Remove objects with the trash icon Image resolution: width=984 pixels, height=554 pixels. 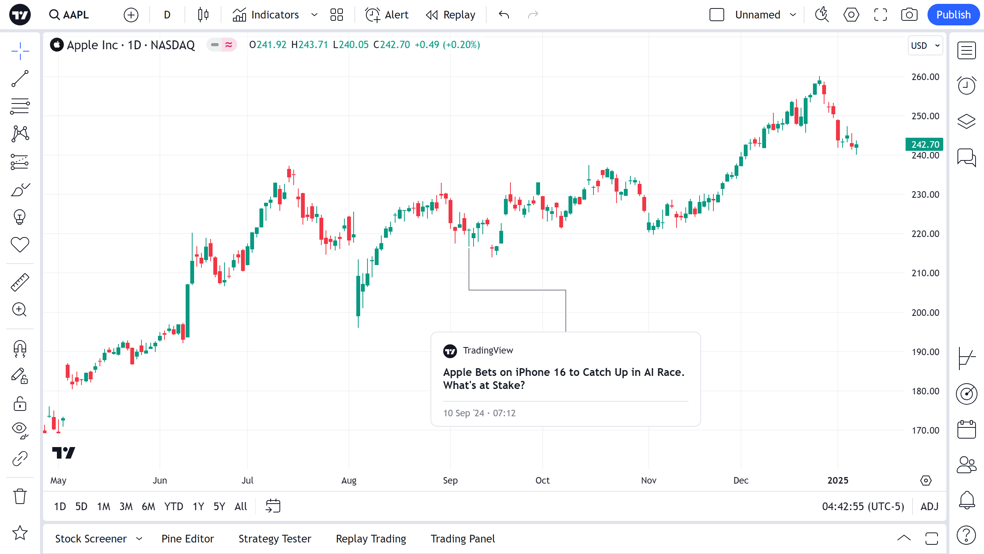[x=20, y=496]
